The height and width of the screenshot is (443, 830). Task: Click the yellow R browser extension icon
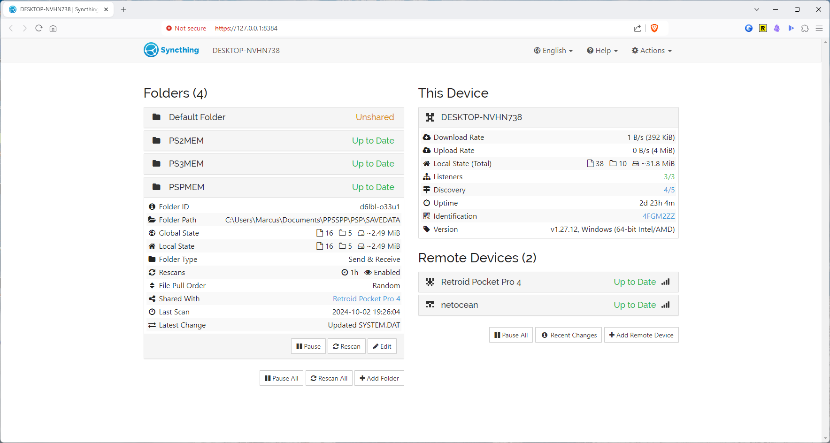pyautogui.click(x=763, y=28)
